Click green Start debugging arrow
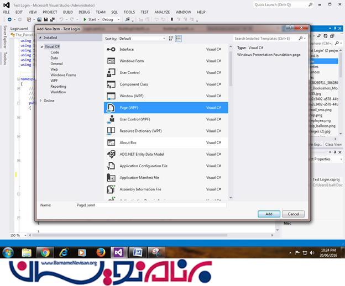The image size is (345, 286). point(85,19)
